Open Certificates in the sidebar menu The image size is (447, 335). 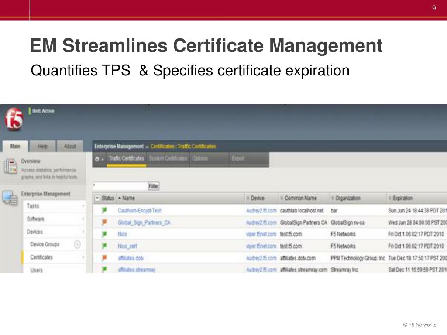[x=41, y=257]
